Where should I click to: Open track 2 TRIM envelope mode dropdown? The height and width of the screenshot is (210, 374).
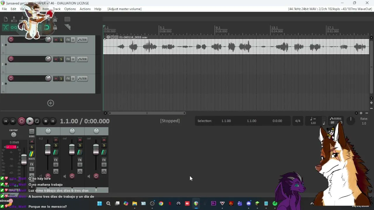(x=82, y=59)
